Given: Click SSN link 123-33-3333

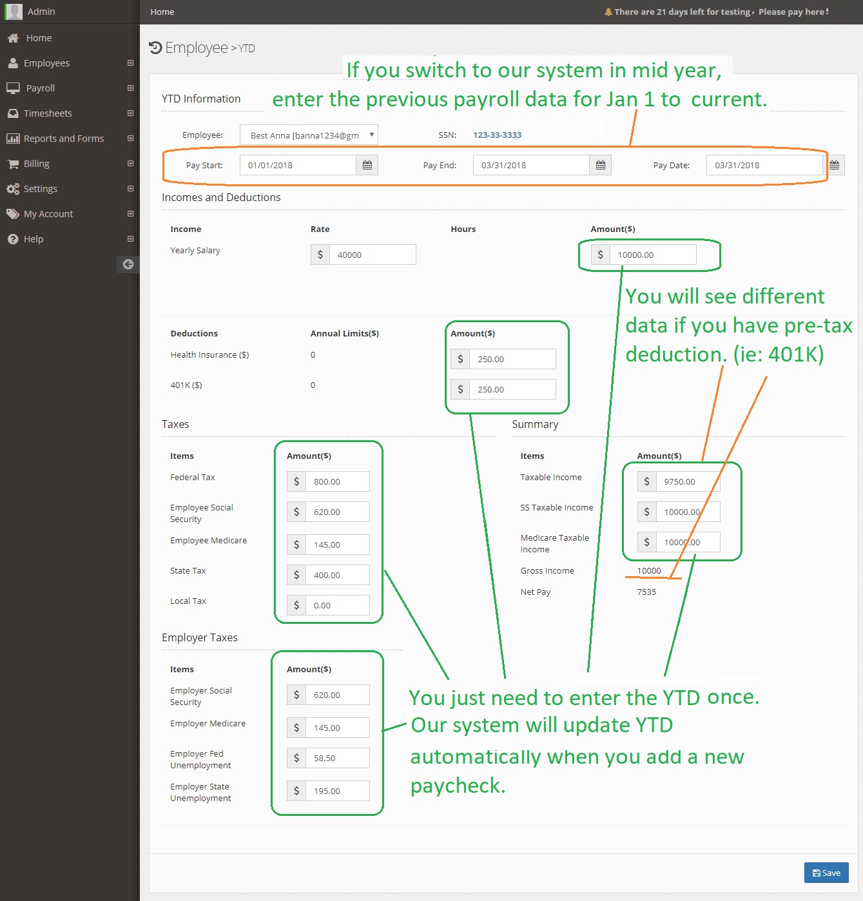Looking at the screenshot, I should coord(497,135).
